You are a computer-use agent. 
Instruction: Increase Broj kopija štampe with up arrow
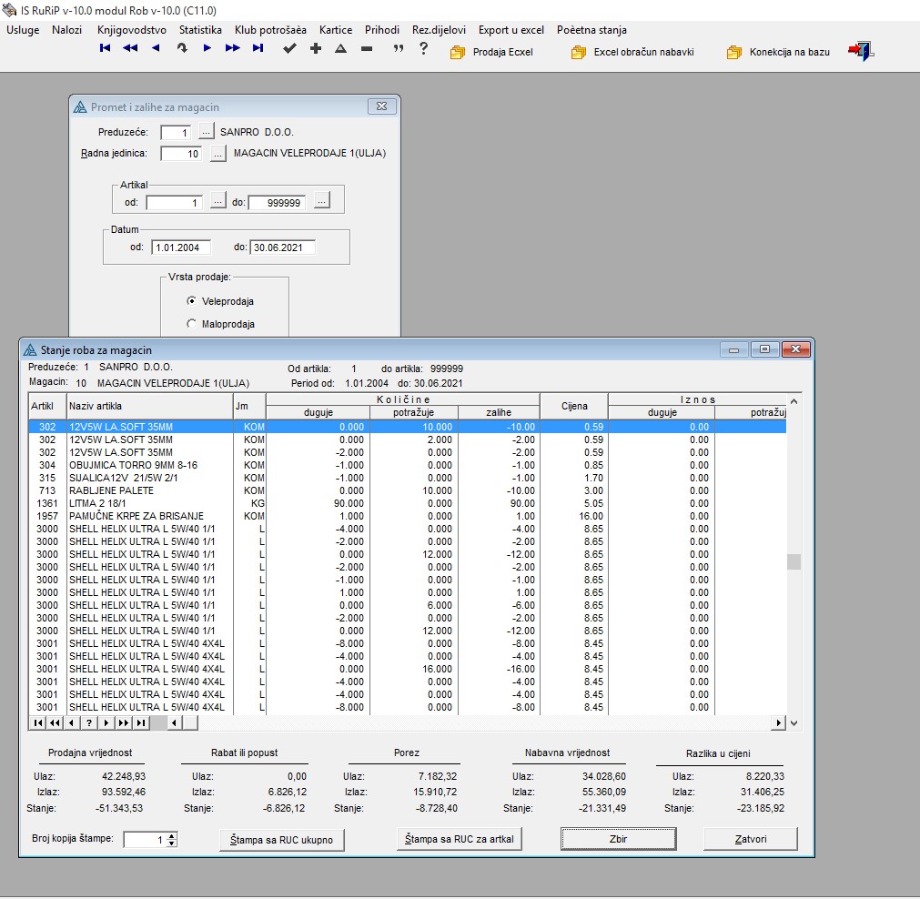click(172, 835)
